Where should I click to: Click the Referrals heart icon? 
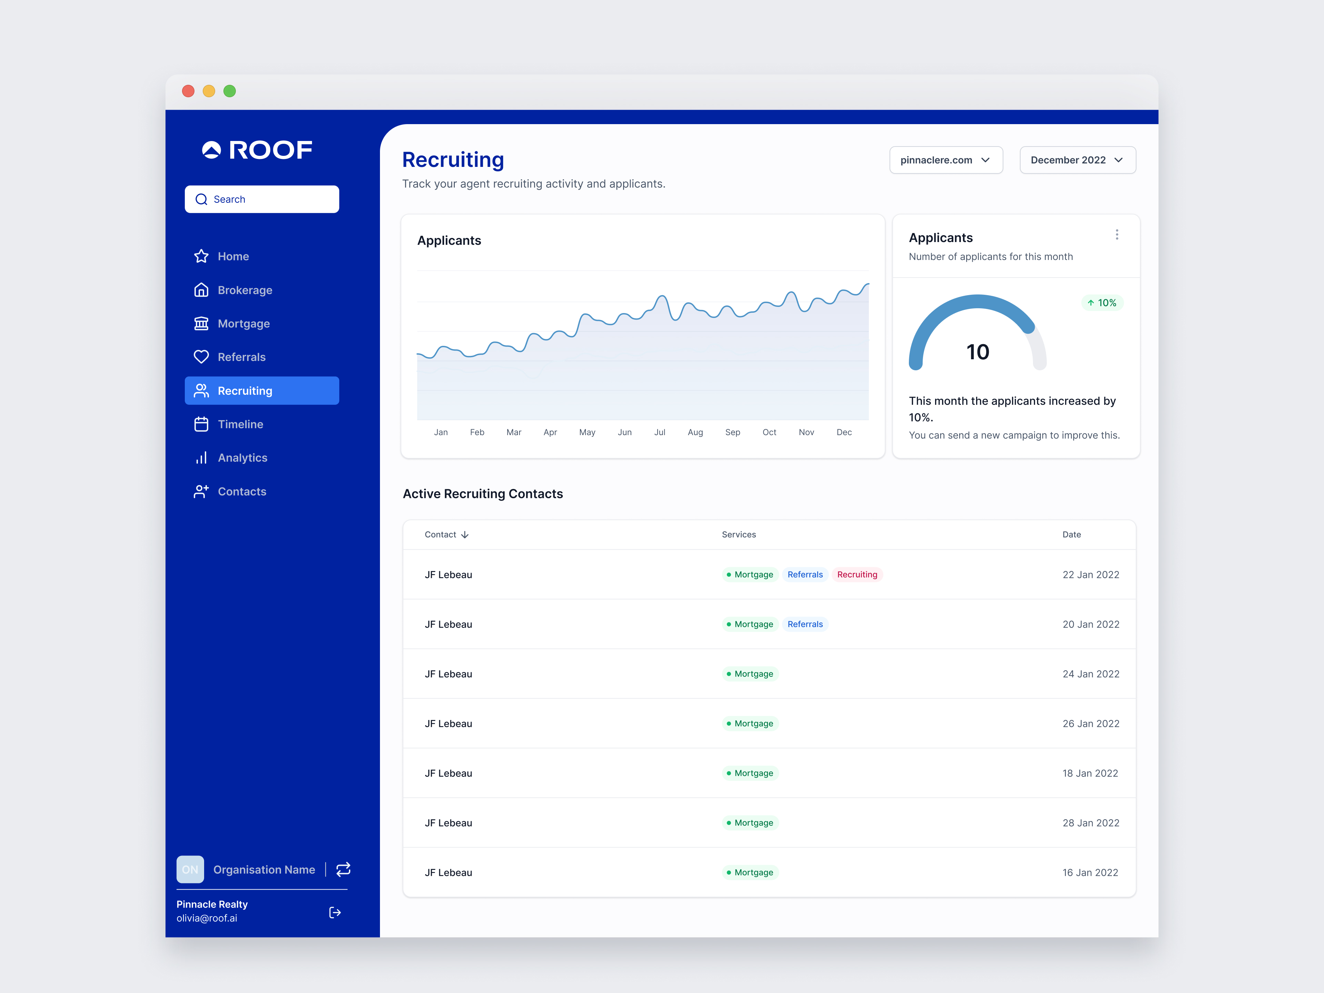point(201,357)
